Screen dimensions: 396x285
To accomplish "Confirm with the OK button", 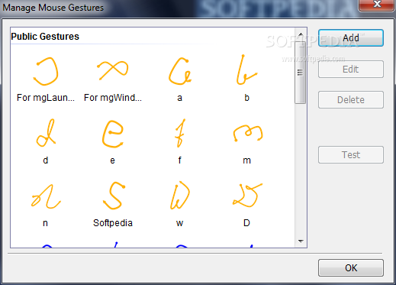I will pyautogui.click(x=351, y=268).
